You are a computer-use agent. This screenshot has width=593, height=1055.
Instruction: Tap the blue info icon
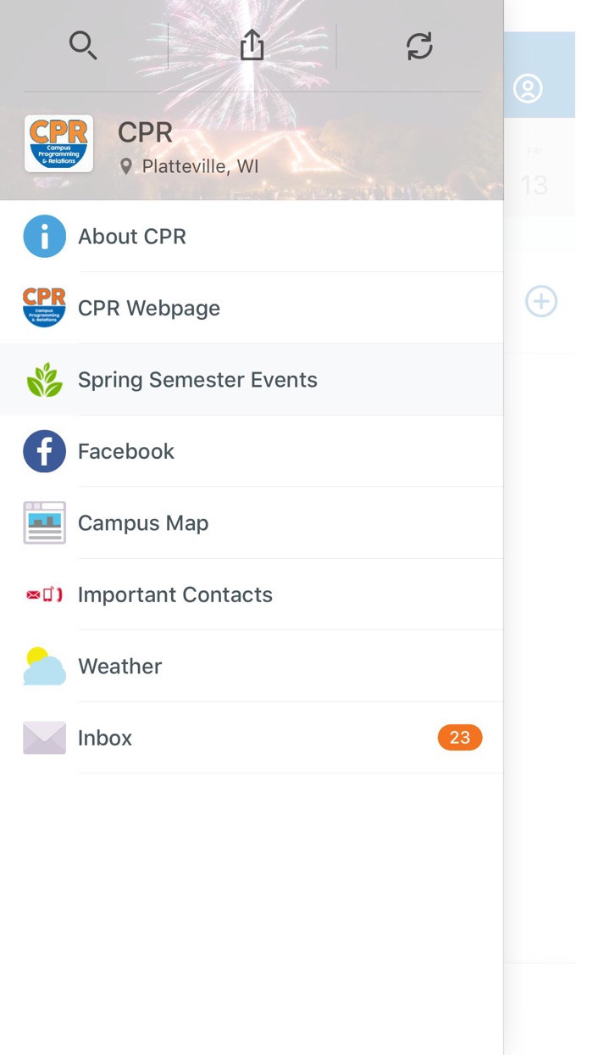click(44, 236)
